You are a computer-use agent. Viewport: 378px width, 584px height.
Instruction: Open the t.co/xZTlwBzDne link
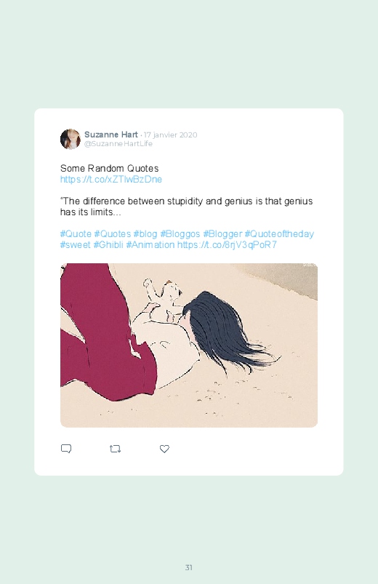[111, 179]
